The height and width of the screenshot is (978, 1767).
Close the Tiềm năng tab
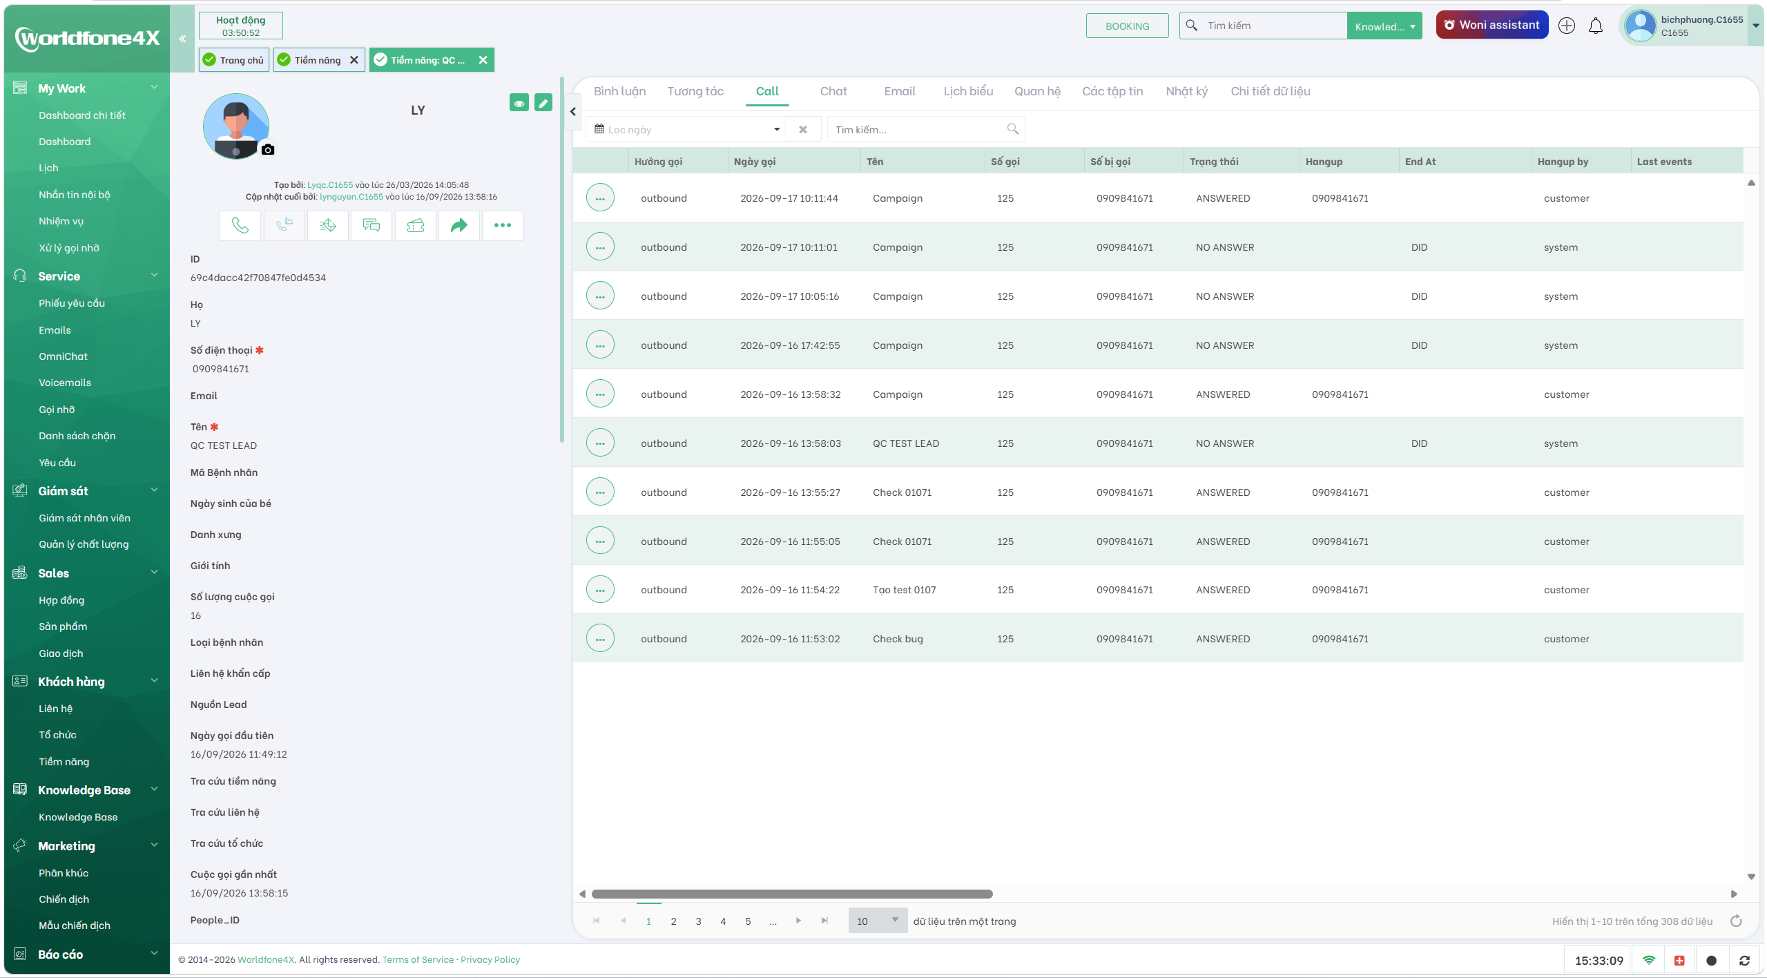(x=354, y=60)
